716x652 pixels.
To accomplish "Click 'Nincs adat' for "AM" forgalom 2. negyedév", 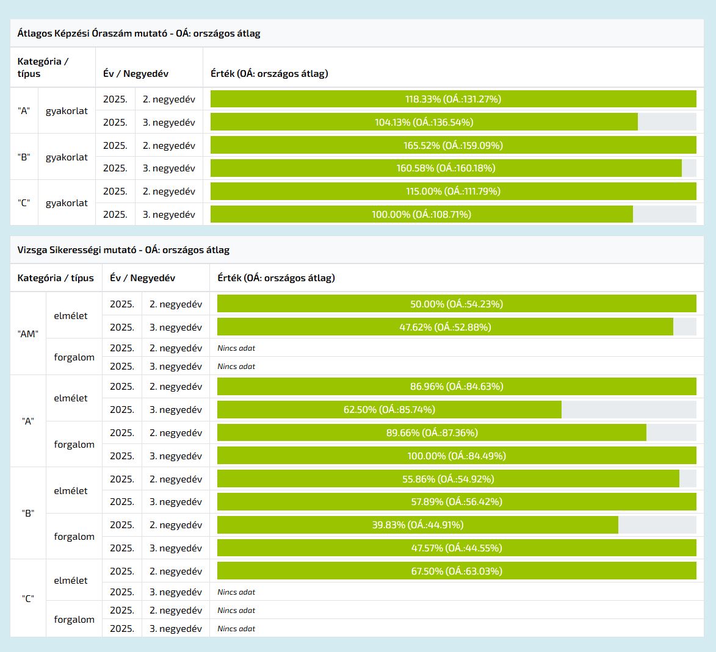I will pyautogui.click(x=236, y=348).
